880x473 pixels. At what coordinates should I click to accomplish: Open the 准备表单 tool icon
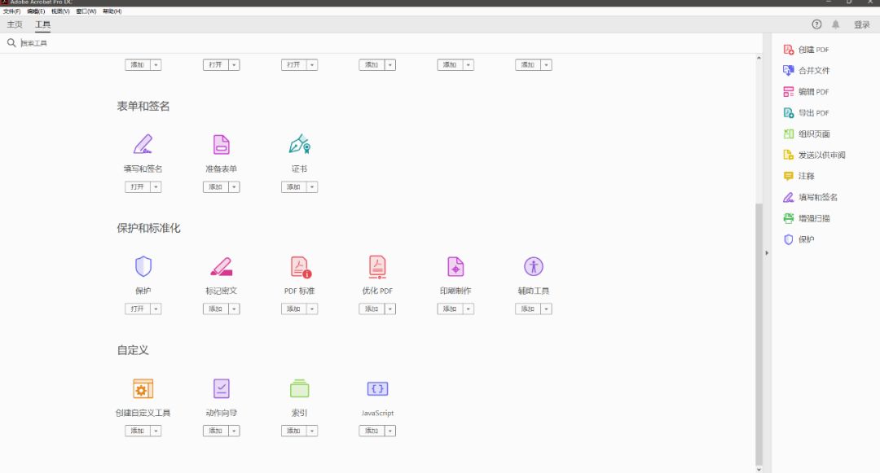tap(221, 143)
